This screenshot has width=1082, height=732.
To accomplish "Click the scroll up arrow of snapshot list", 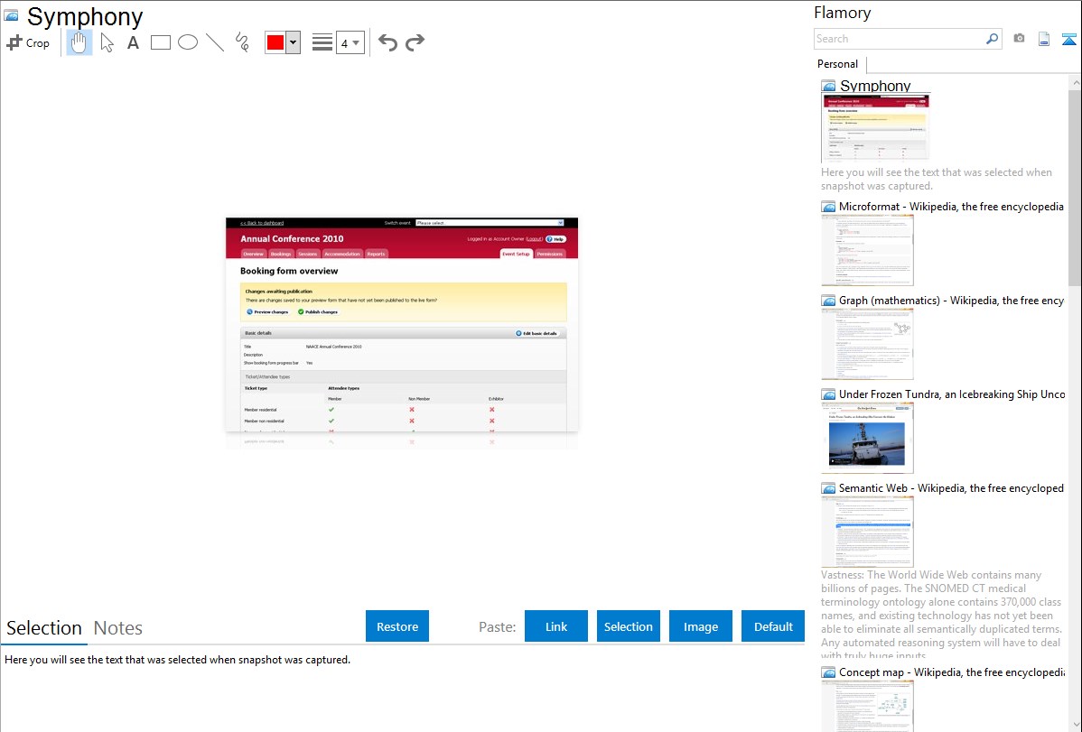I will (1075, 82).
